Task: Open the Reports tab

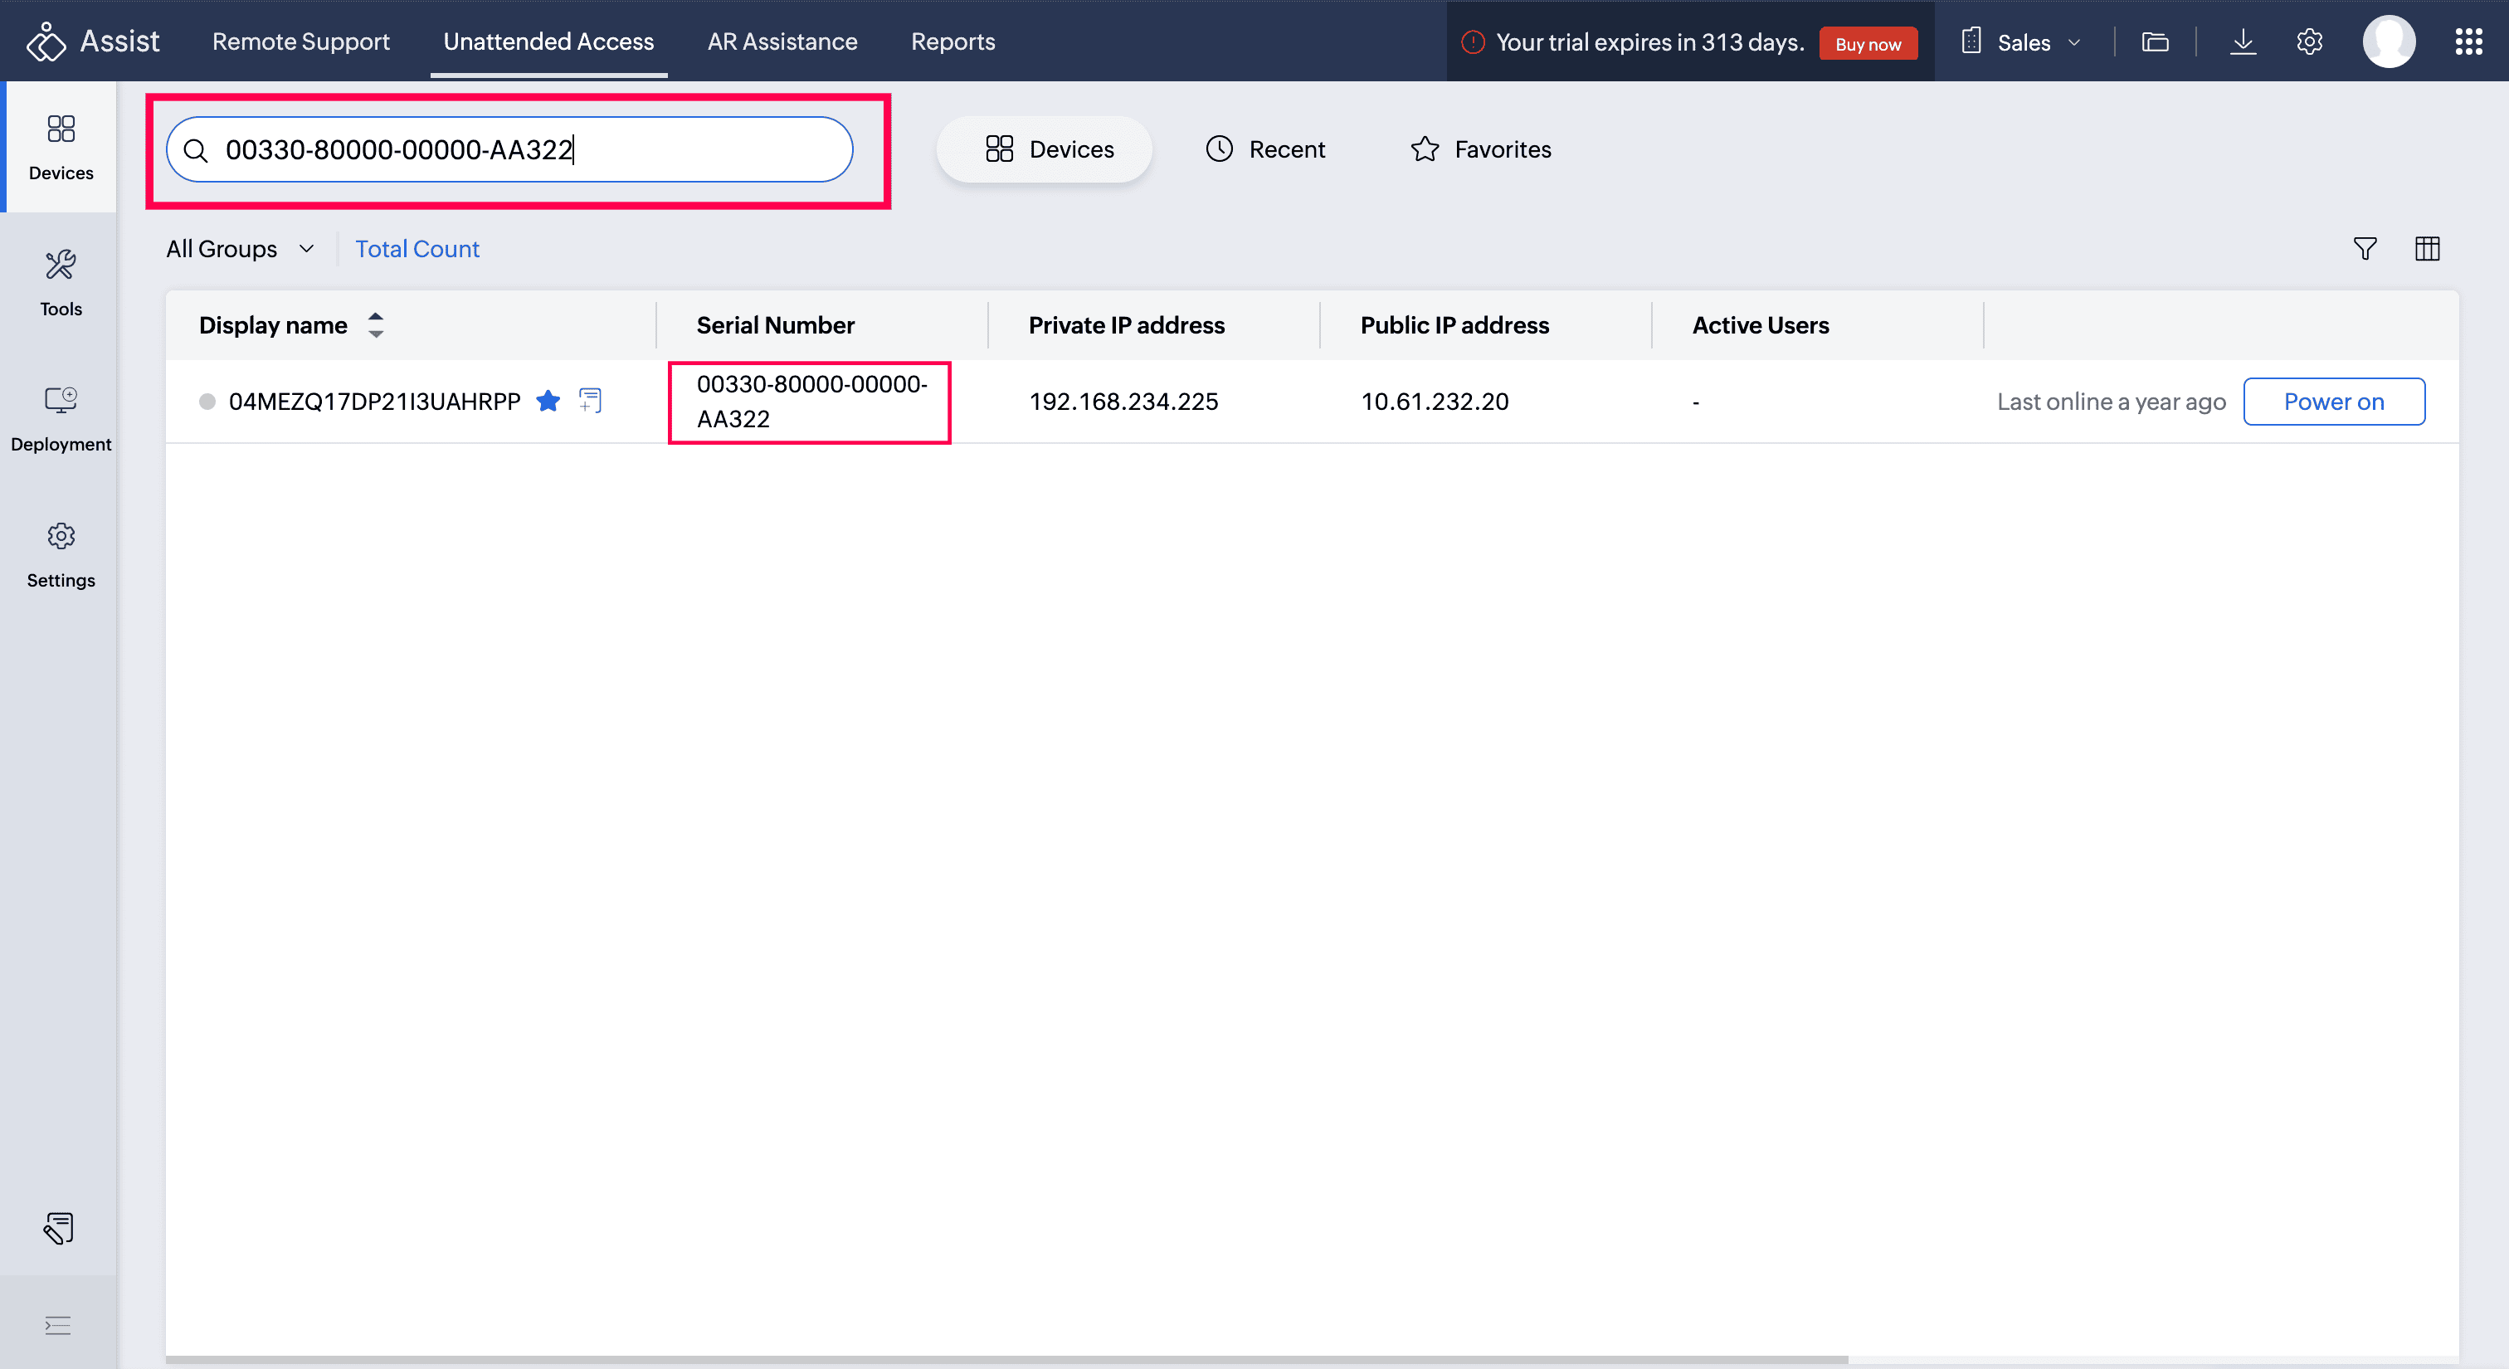Action: [952, 41]
